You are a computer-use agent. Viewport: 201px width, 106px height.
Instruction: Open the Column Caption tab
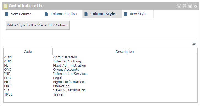(63, 14)
